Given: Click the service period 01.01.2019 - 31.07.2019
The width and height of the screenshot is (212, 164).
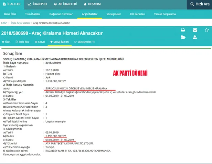Looking at the screenshot, I should (60, 96).
